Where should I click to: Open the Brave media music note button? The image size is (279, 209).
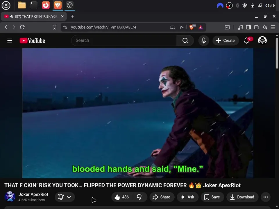click(x=240, y=27)
